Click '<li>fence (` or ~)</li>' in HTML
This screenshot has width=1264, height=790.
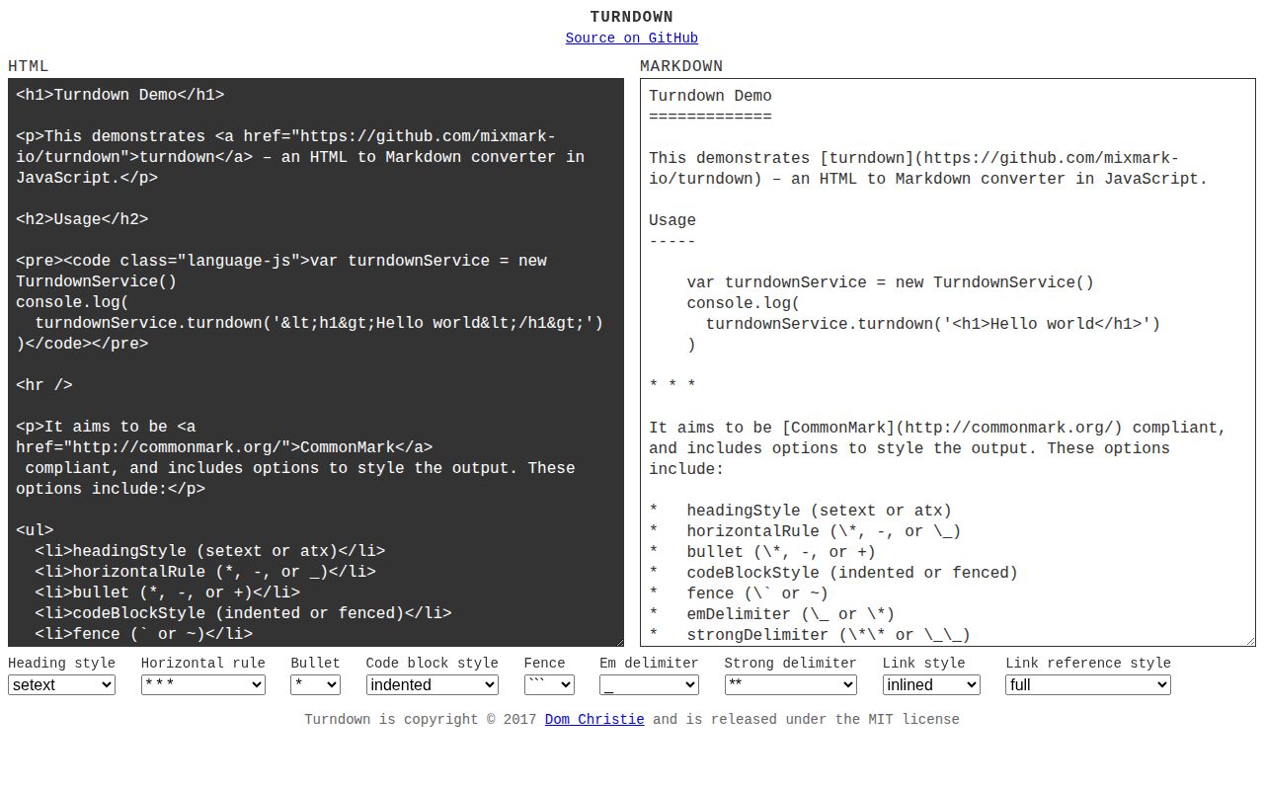[143, 634]
